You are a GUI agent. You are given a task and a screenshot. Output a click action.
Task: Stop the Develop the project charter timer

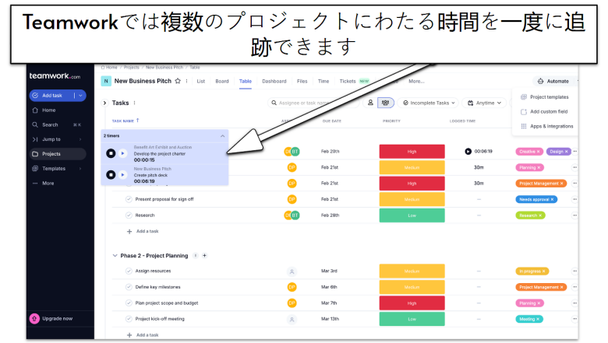[x=111, y=153]
